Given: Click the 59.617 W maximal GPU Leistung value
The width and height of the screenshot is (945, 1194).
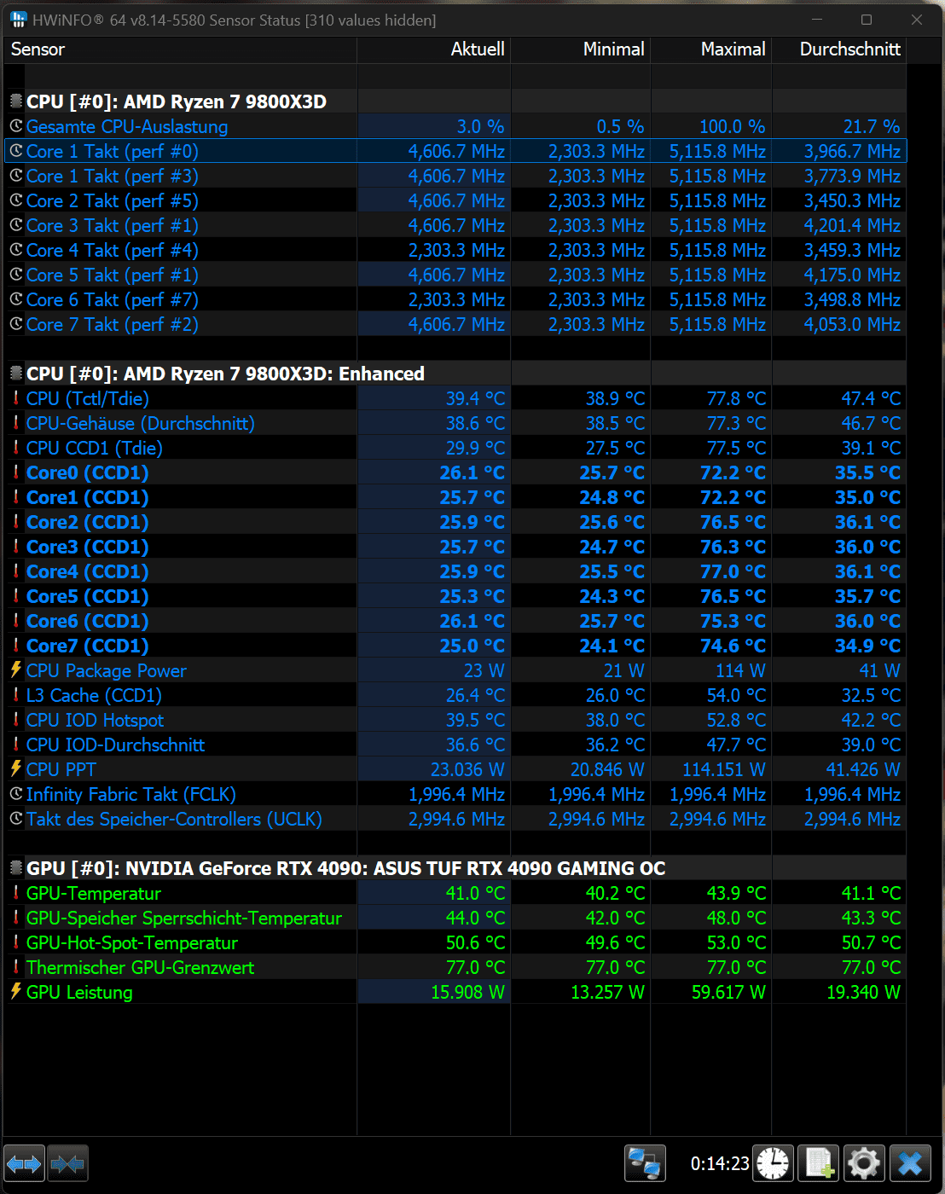Looking at the screenshot, I should tap(728, 992).
